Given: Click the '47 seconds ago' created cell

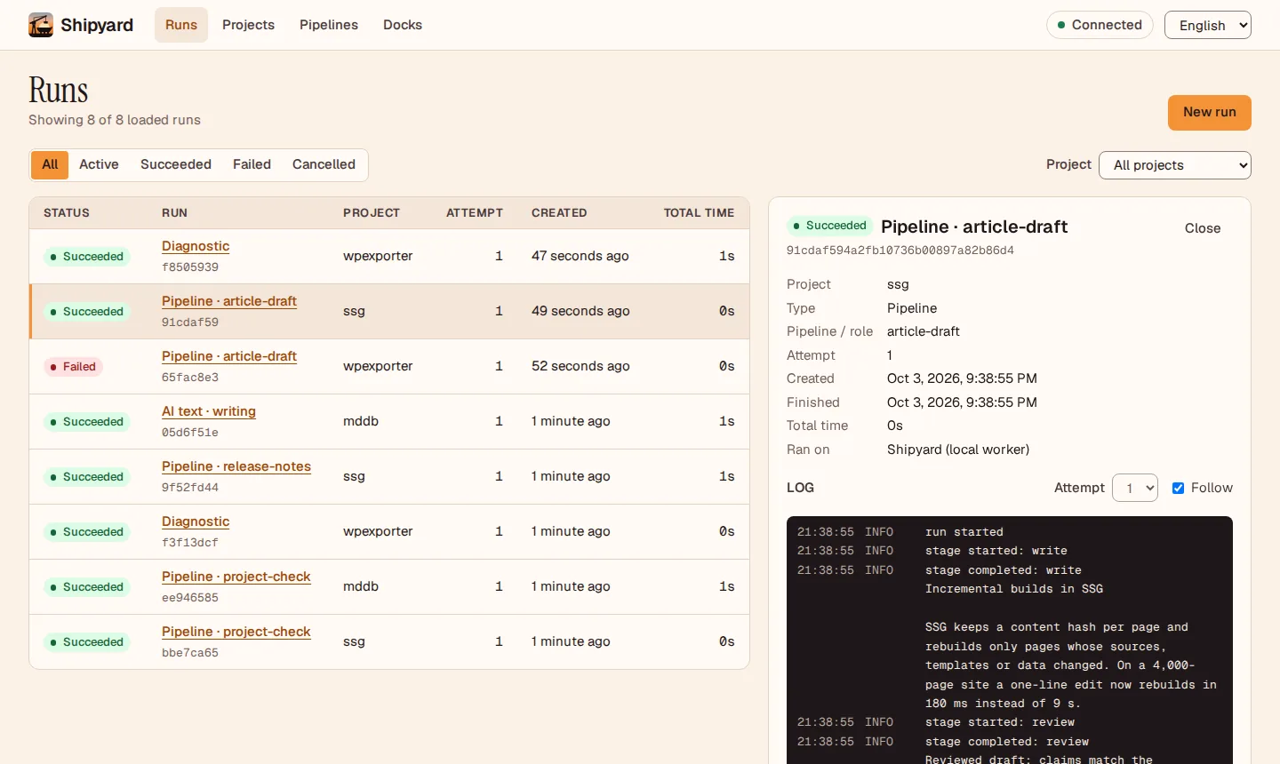Looking at the screenshot, I should click(580, 256).
